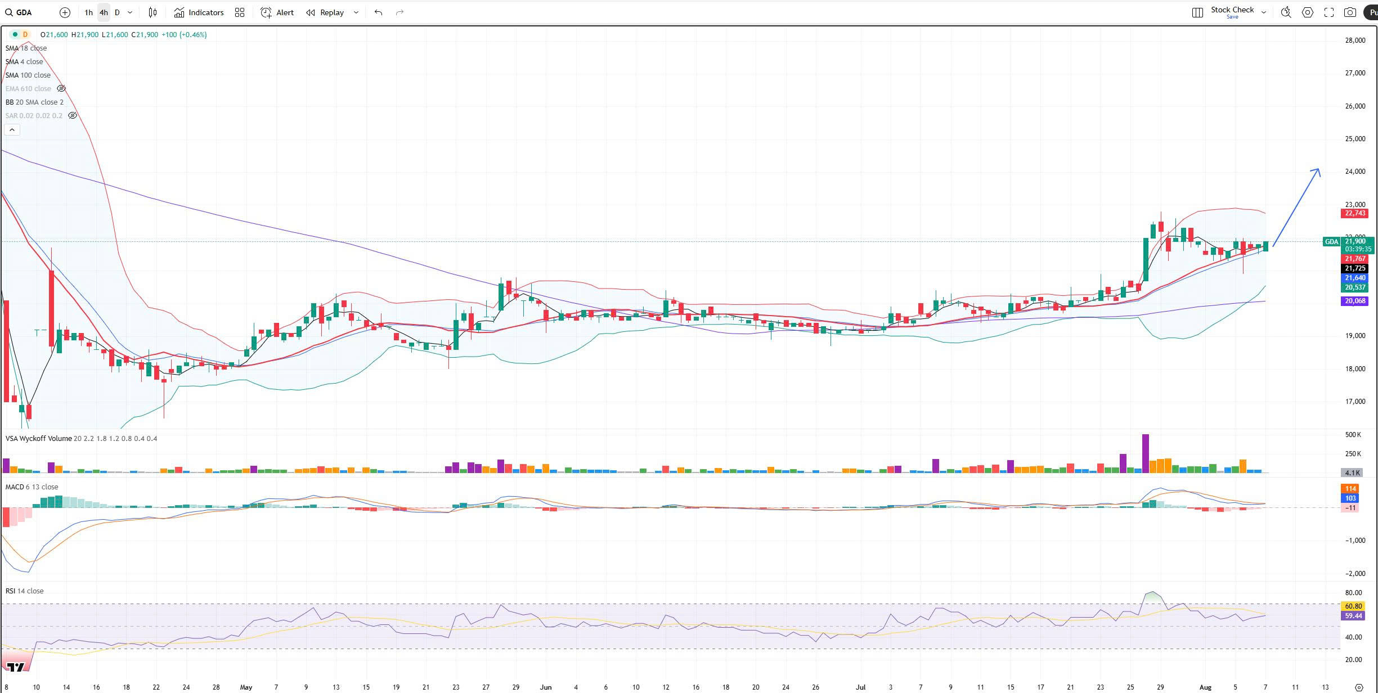Create a new Alert

[x=277, y=12]
